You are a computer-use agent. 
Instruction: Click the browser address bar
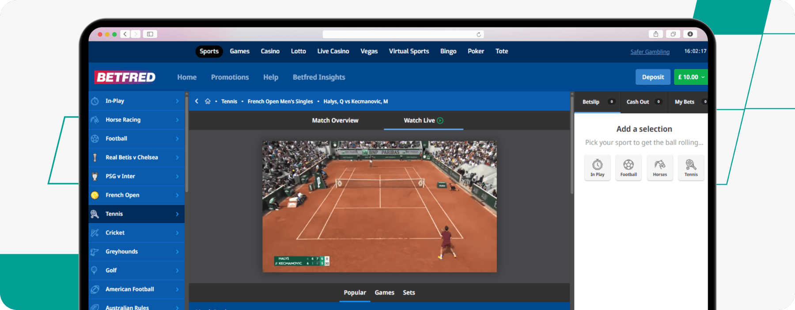403,34
